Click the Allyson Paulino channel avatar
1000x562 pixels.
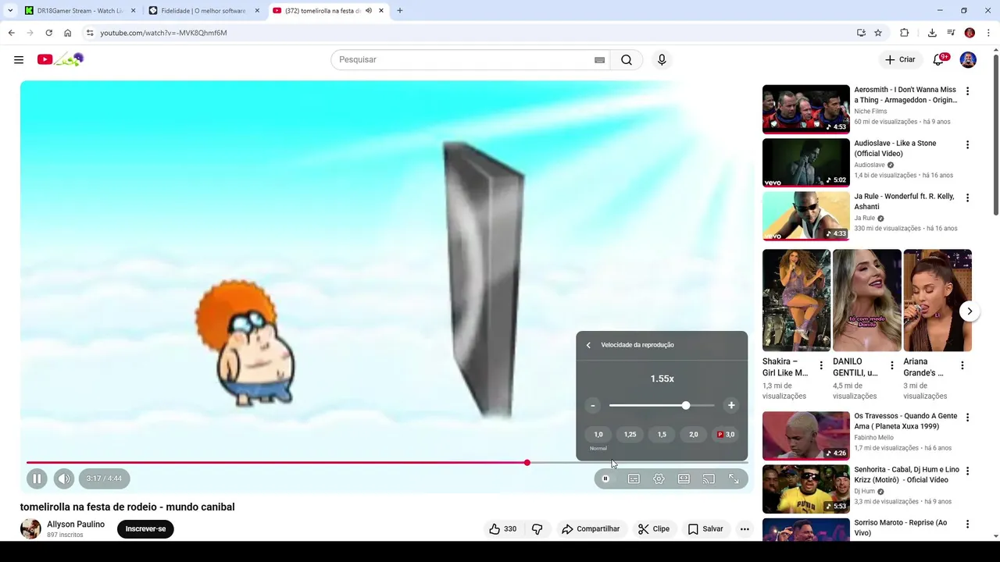coord(30,529)
